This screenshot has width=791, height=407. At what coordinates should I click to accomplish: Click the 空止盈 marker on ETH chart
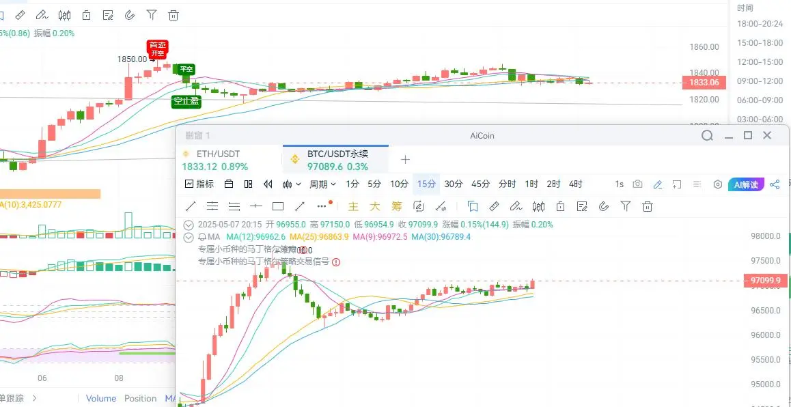pos(186,101)
